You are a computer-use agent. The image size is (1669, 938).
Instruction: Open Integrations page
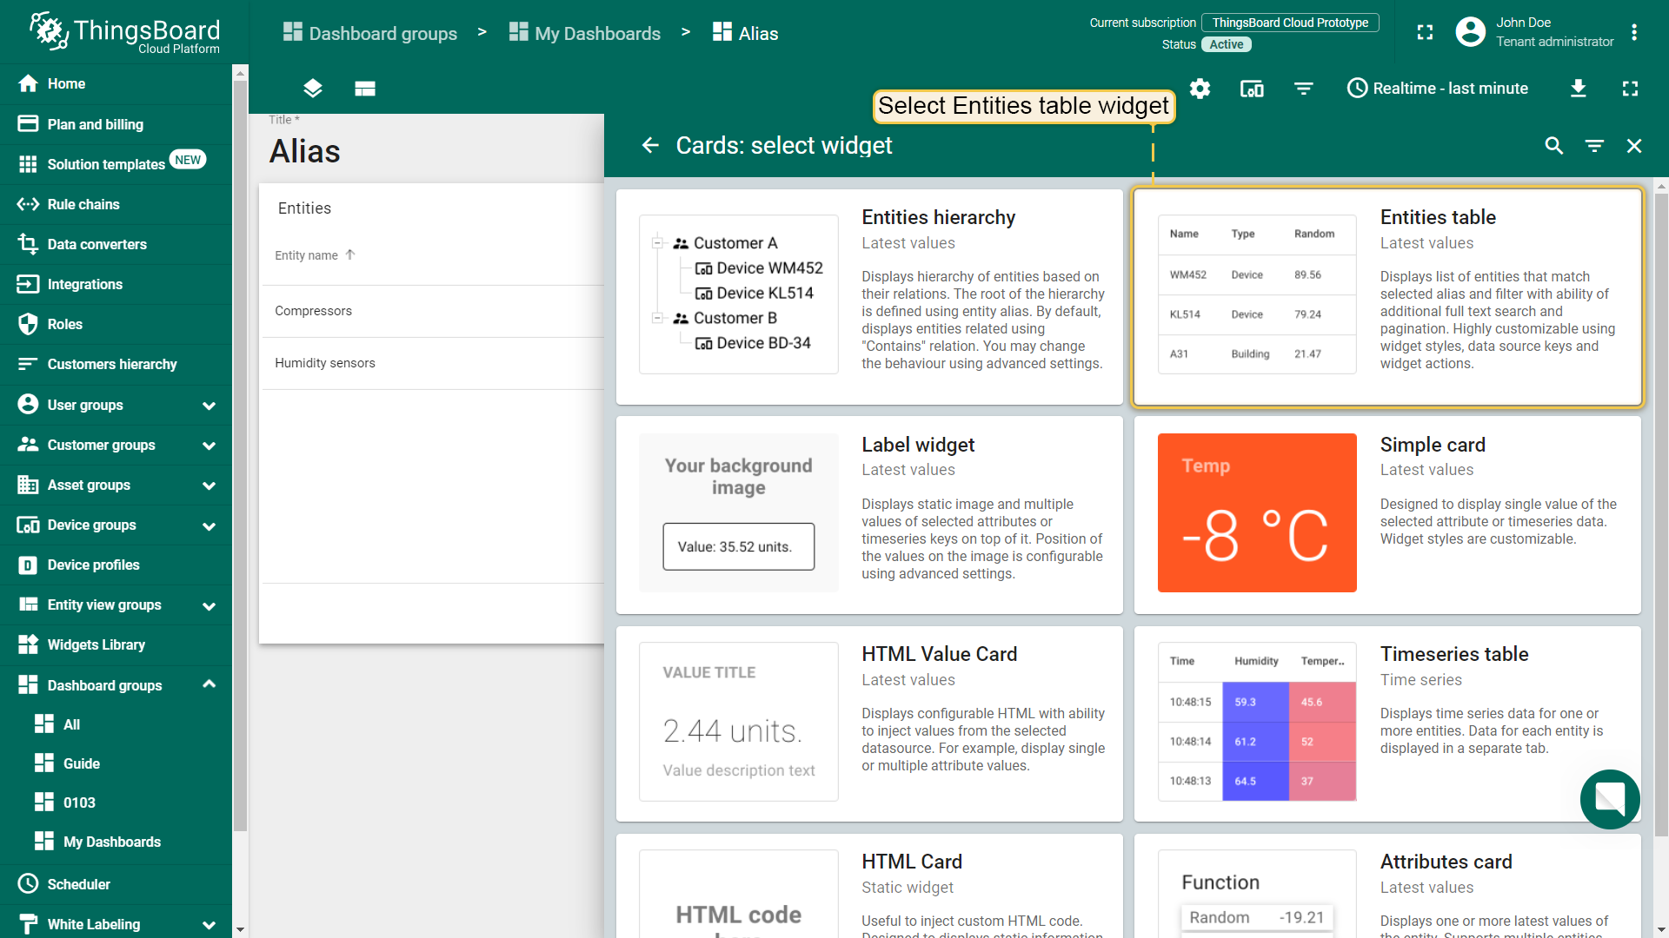coord(116,284)
